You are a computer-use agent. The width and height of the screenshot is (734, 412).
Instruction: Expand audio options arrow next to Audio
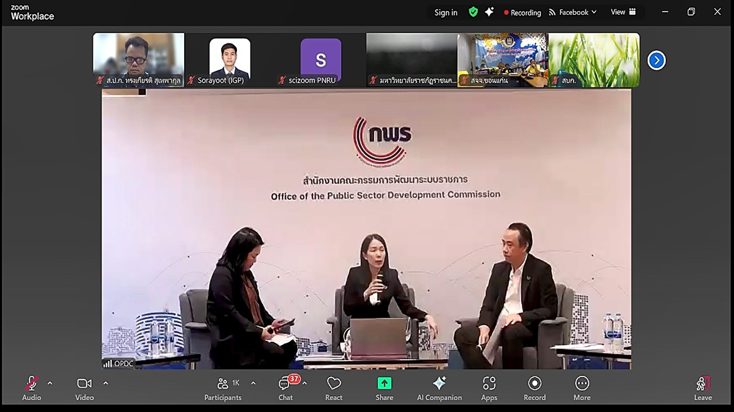click(x=50, y=383)
